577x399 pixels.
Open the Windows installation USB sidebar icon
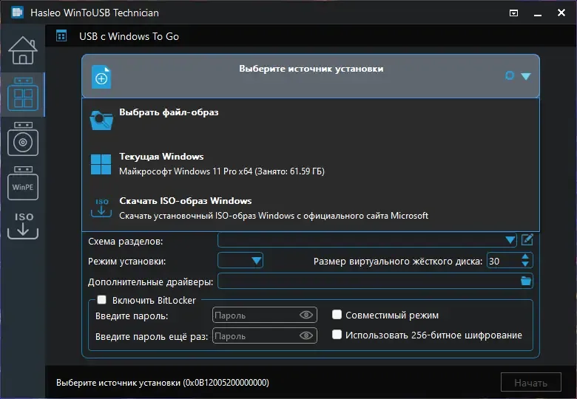(x=22, y=139)
